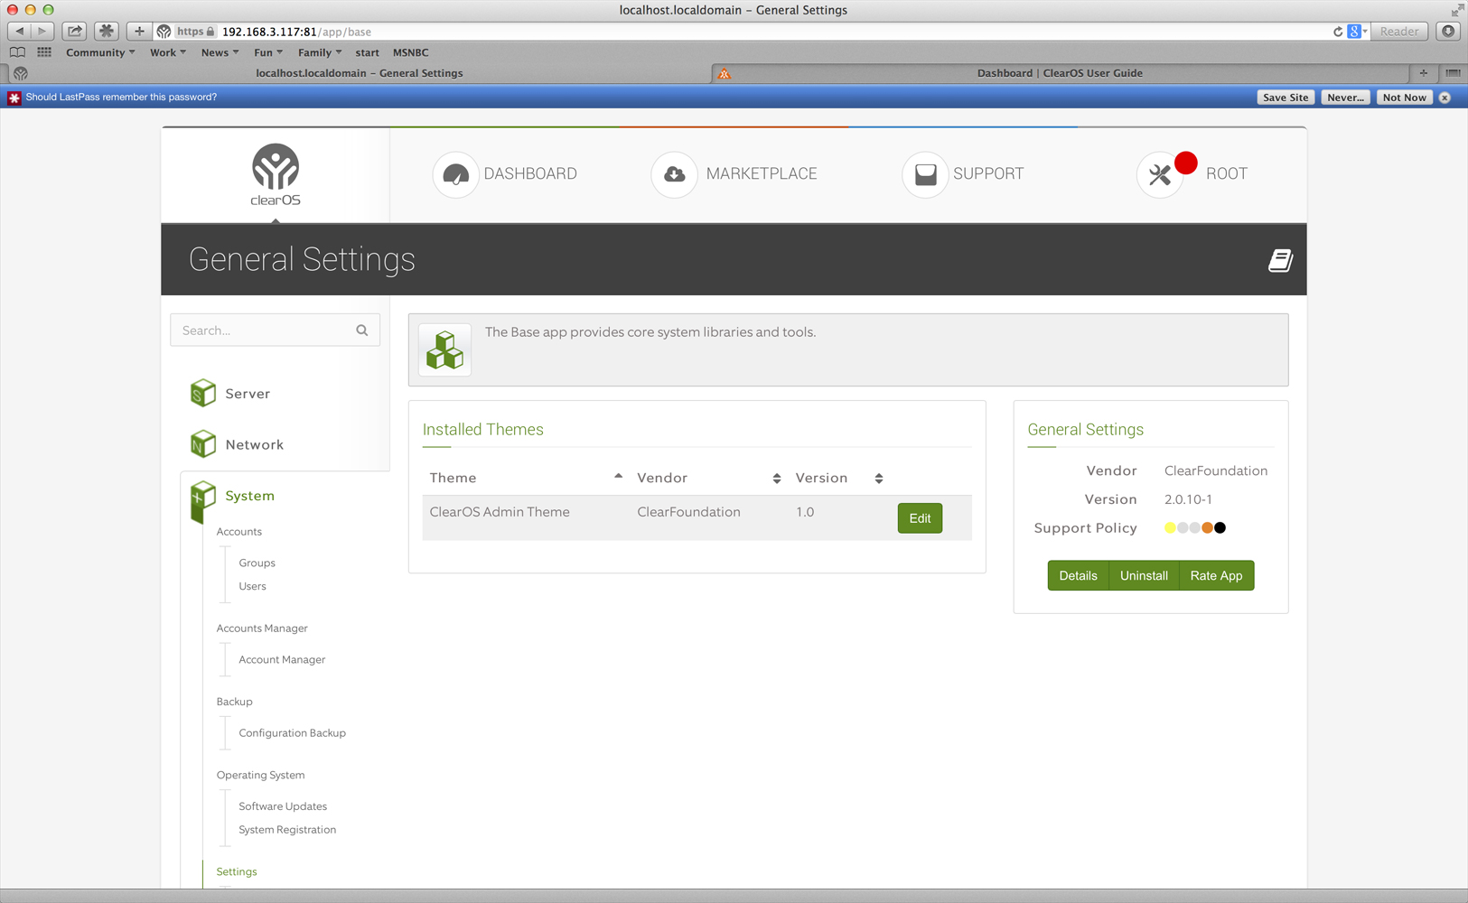1468x903 pixels.
Task: Go to DASHBOARD menu
Action: click(x=530, y=174)
